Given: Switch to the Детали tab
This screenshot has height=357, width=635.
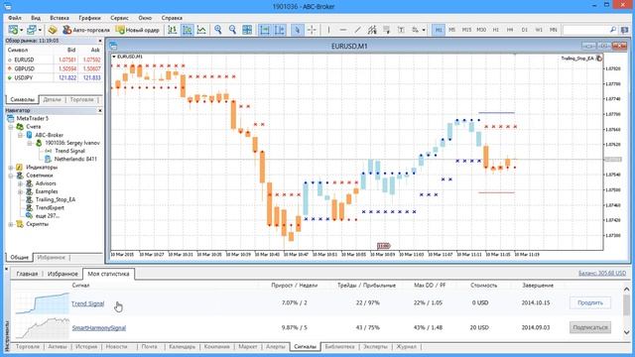Looking at the screenshot, I should click(52, 99).
